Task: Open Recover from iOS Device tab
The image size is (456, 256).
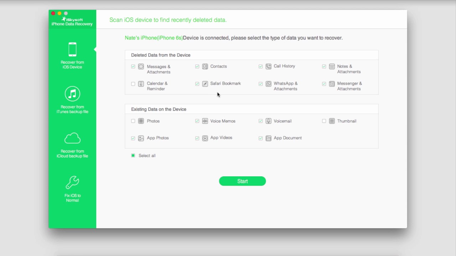Action: click(72, 55)
